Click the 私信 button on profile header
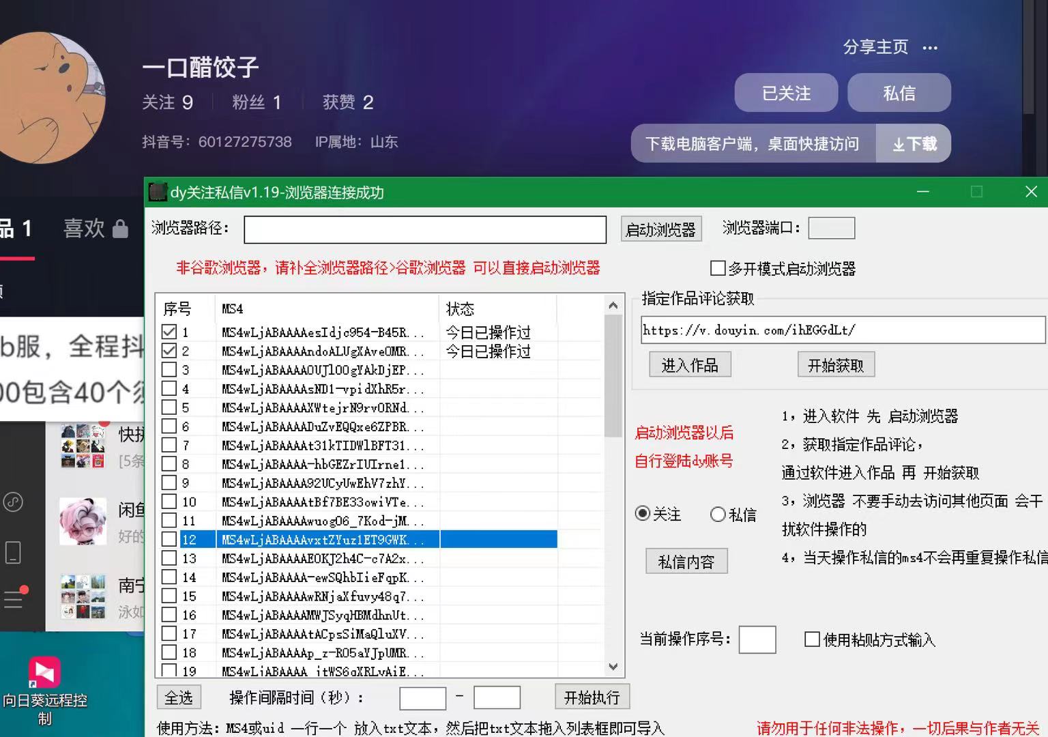The image size is (1048, 737). coord(899,93)
